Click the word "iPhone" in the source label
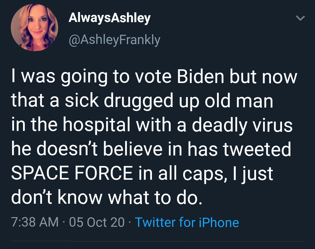The height and width of the screenshot is (249, 315). coord(219,222)
